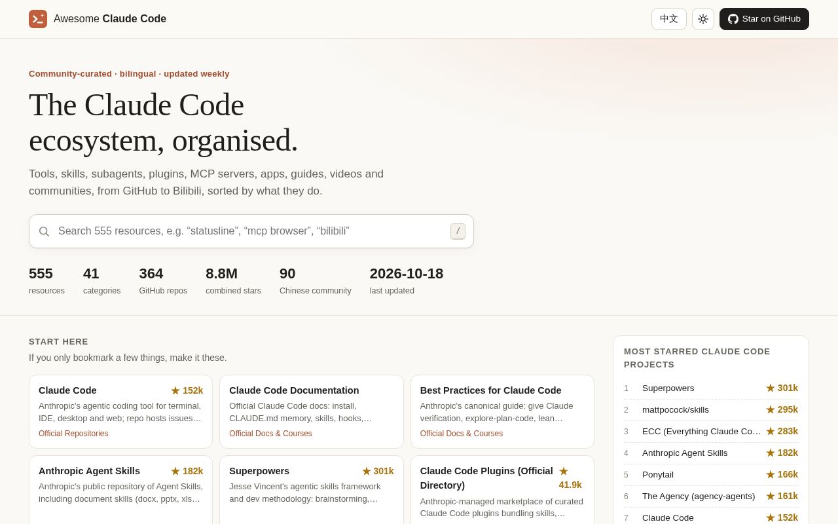Open the Claude Code Plugins (Official Directory) card
The width and height of the screenshot is (838, 524).
(x=502, y=490)
